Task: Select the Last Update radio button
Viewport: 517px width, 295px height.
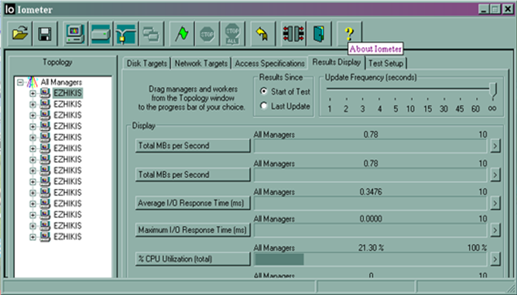Action: tap(263, 105)
